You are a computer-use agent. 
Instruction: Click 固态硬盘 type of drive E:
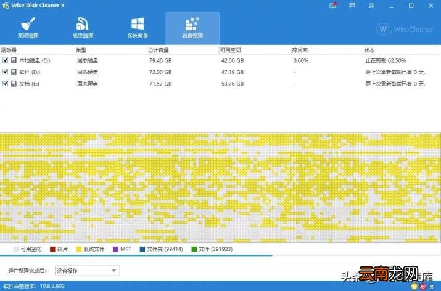point(88,84)
